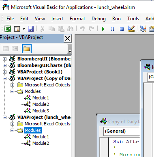Collapse VBAProject (Copy of Dai... node

(x=4, y=78)
